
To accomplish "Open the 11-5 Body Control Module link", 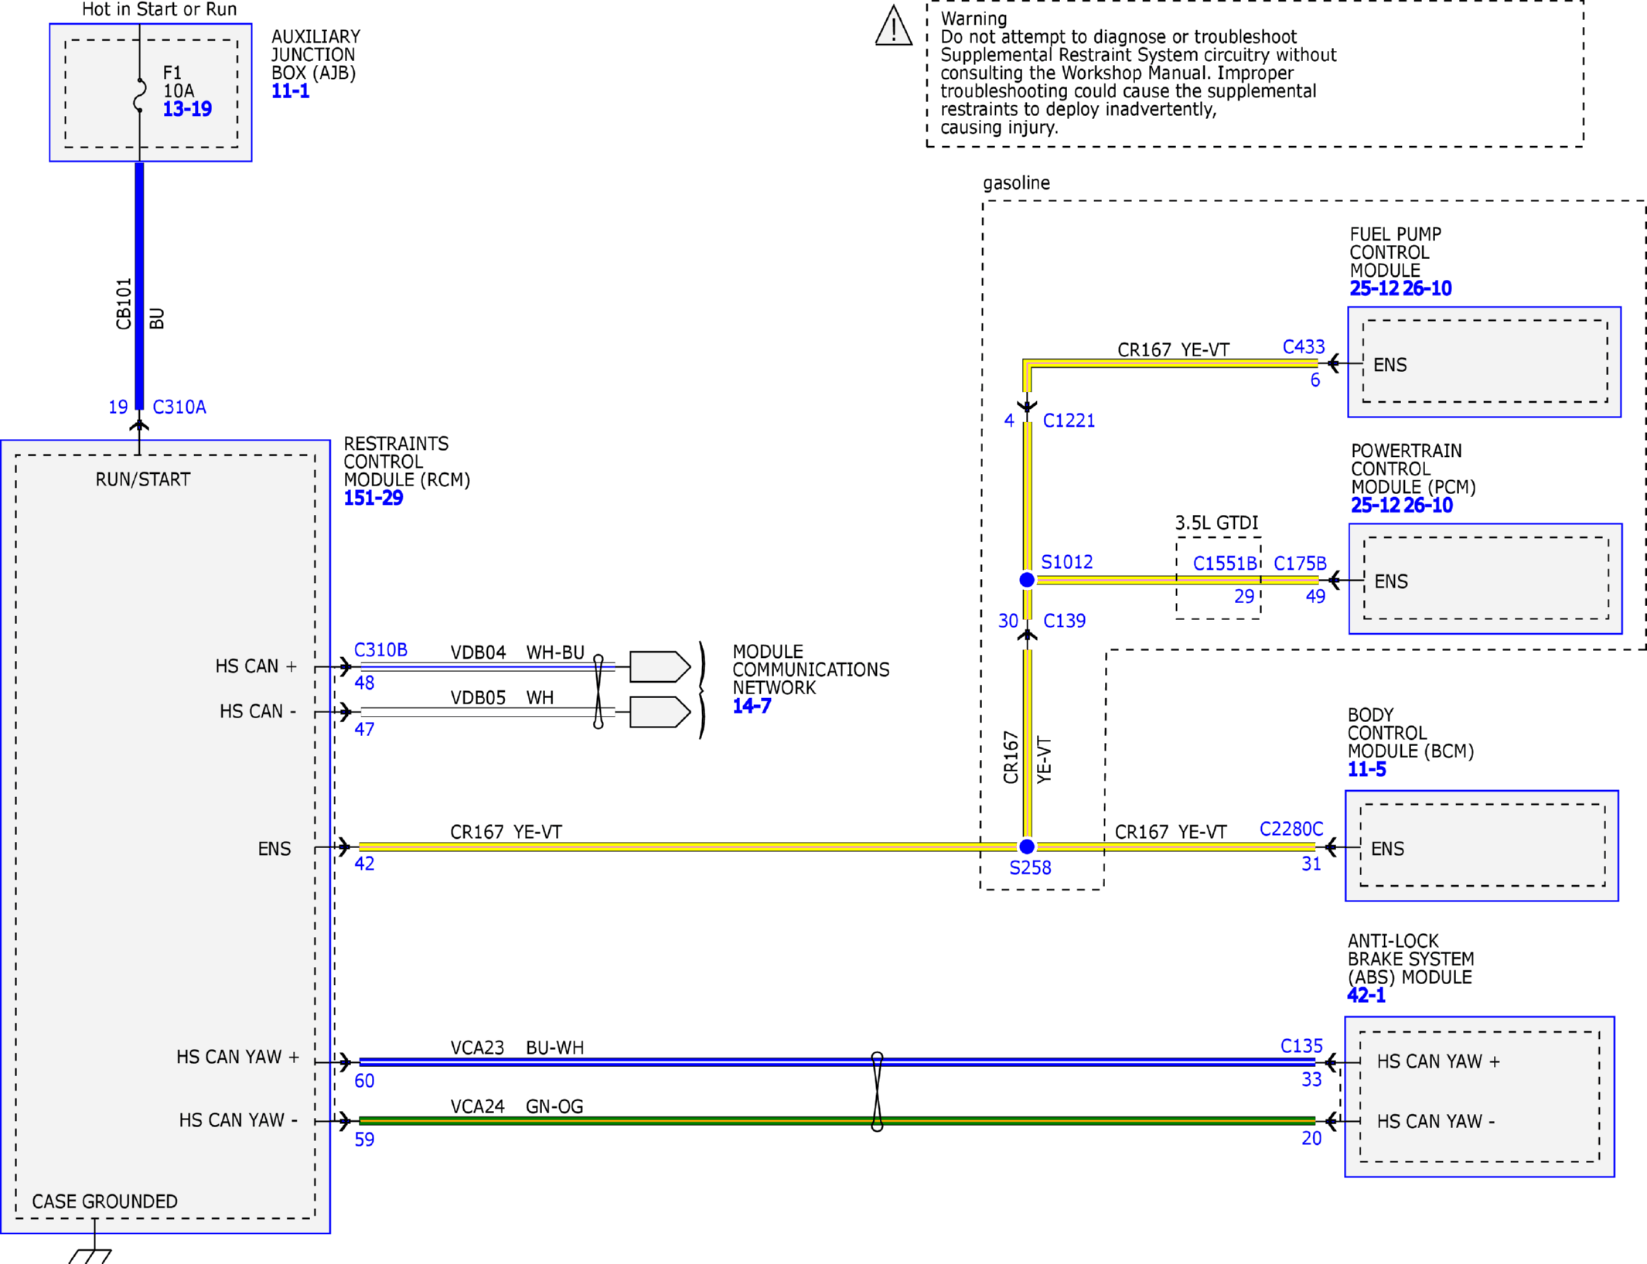I will 1367,769.
